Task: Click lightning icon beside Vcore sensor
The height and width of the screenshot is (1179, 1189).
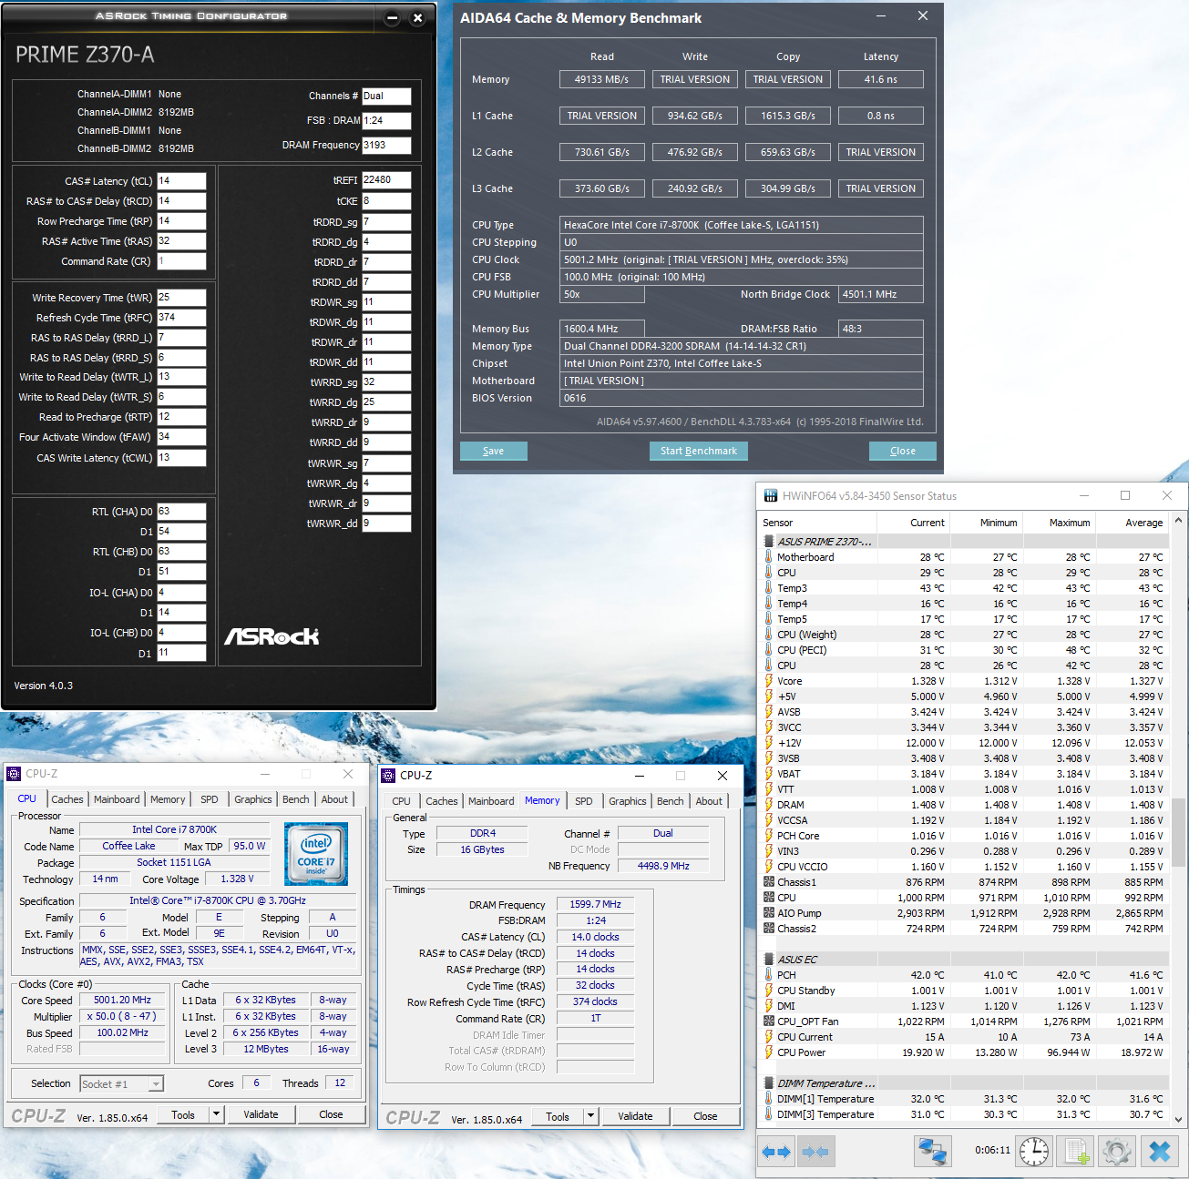Action: click(768, 681)
